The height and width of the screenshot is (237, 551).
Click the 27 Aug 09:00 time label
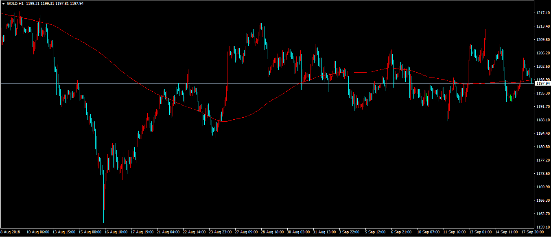point(246,233)
